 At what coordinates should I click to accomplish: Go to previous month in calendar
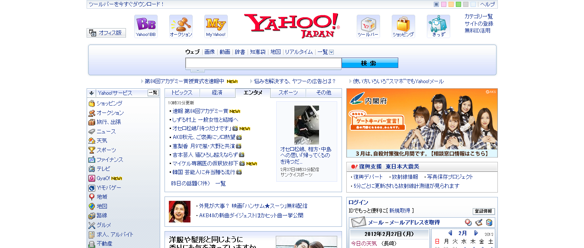450,233
